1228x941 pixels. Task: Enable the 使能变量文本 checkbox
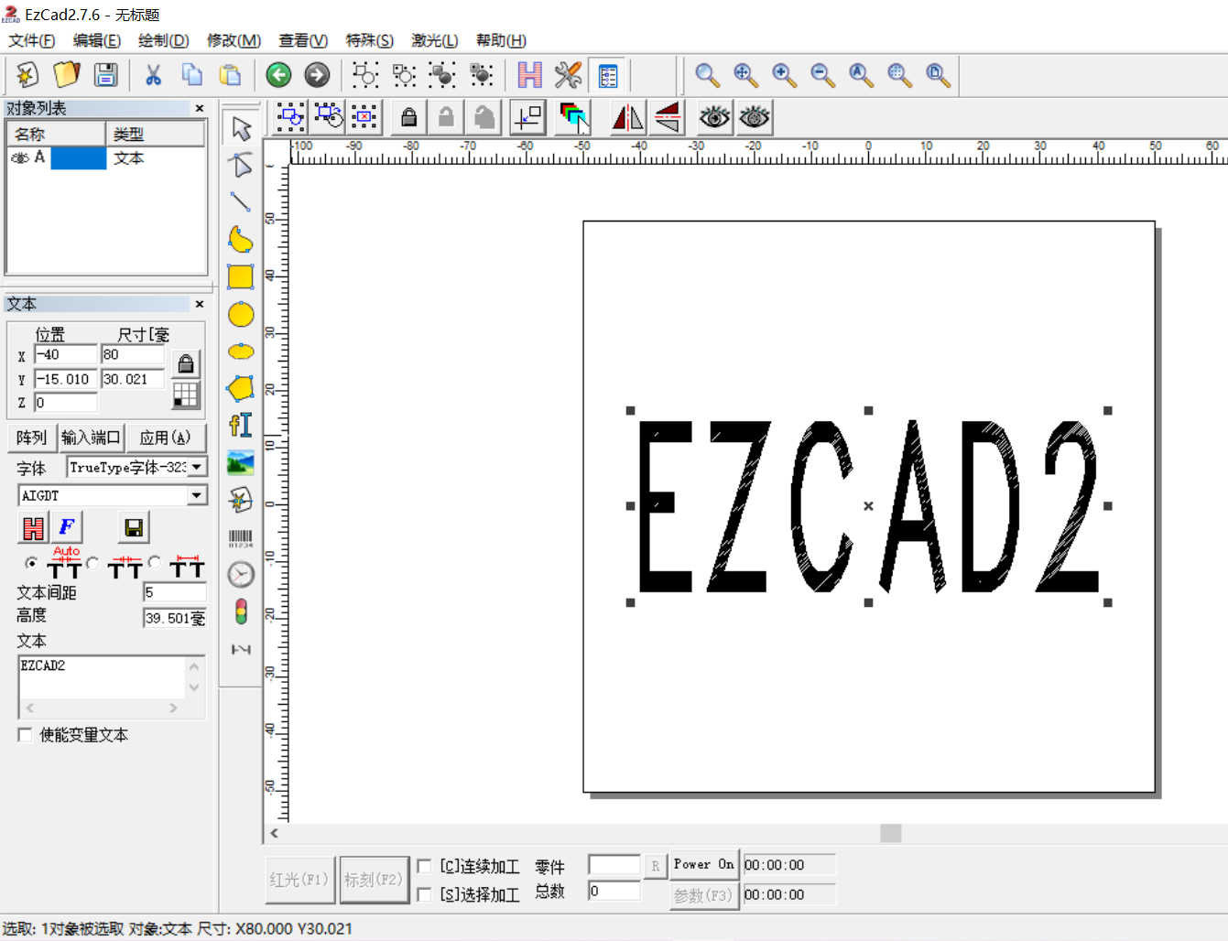[x=25, y=734]
